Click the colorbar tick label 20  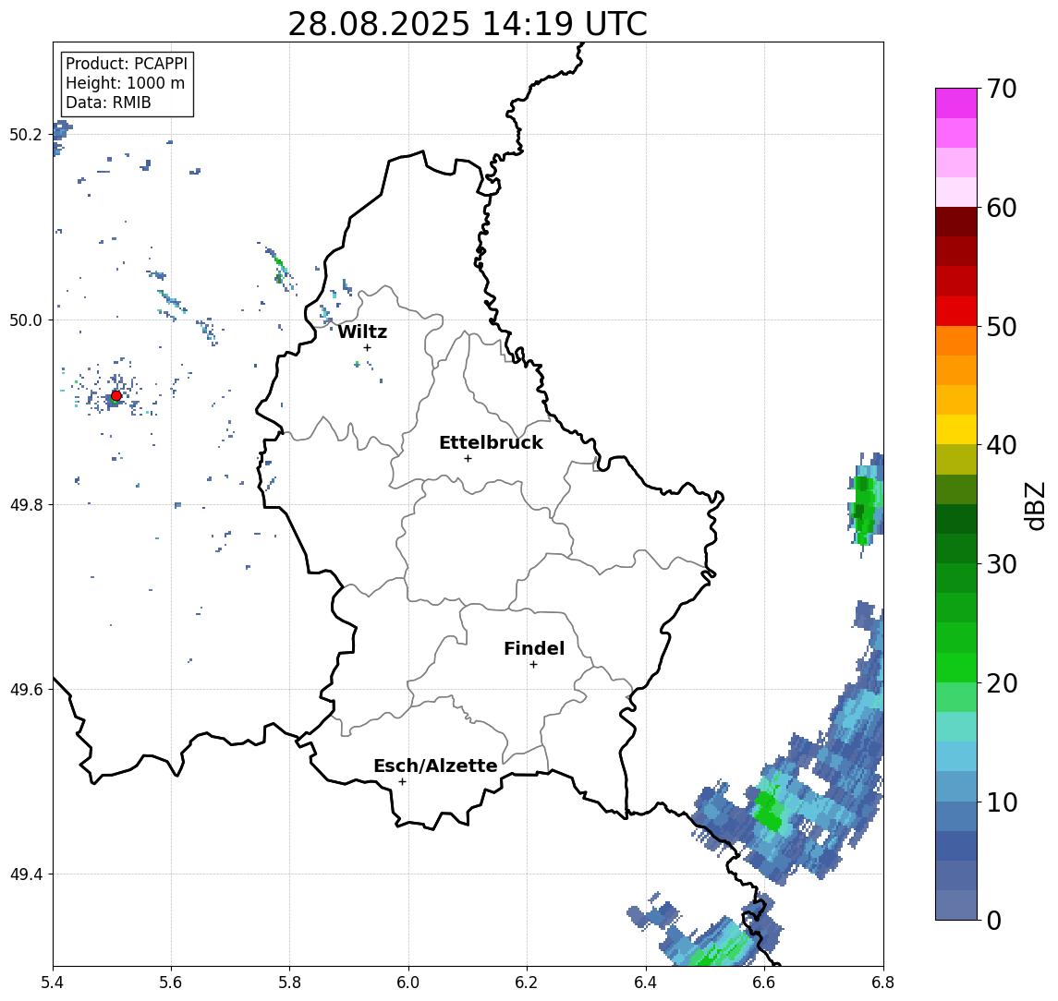1002,682
